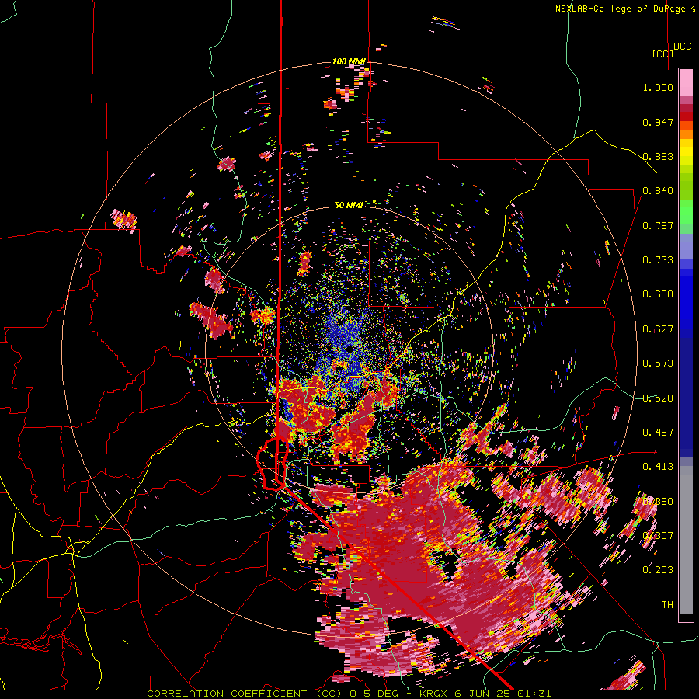Image resolution: width=699 pixels, height=699 pixels.
Task: Click the 0.947 scale value
Action: click(x=658, y=122)
